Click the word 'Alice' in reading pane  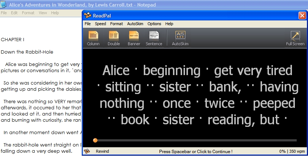[116, 70]
